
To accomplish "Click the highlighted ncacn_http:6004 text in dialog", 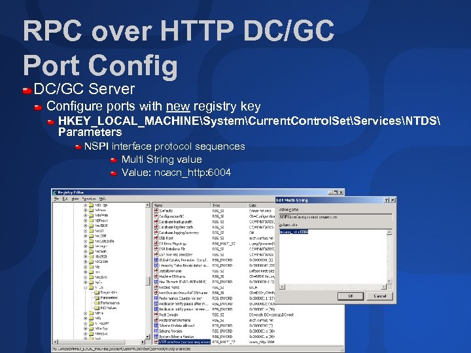I will pyautogui.click(x=294, y=232).
